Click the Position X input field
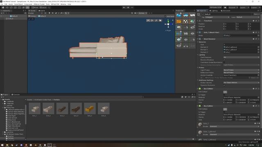The width and height of the screenshot is (262, 147). pos(230,24)
